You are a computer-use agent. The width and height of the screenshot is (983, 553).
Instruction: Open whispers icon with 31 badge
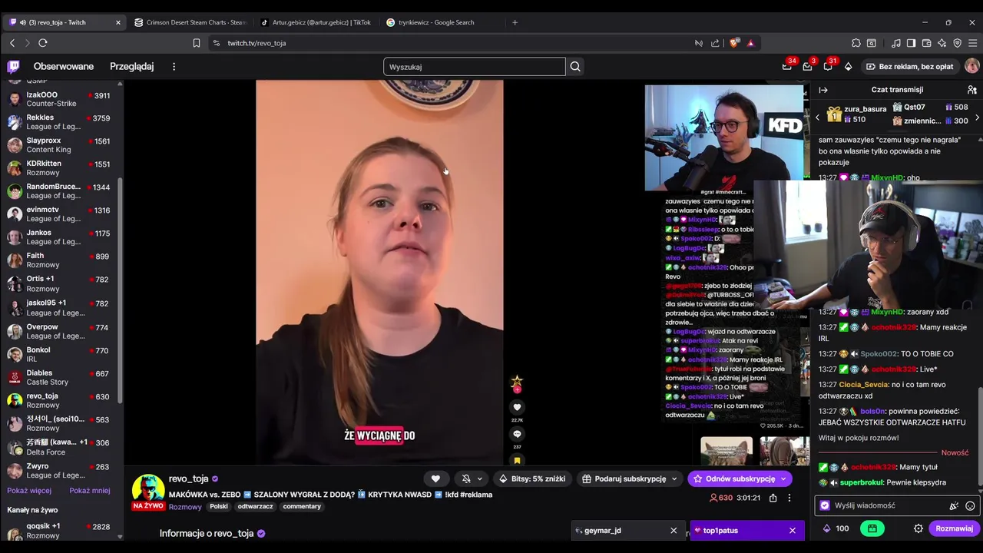click(x=828, y=67)
